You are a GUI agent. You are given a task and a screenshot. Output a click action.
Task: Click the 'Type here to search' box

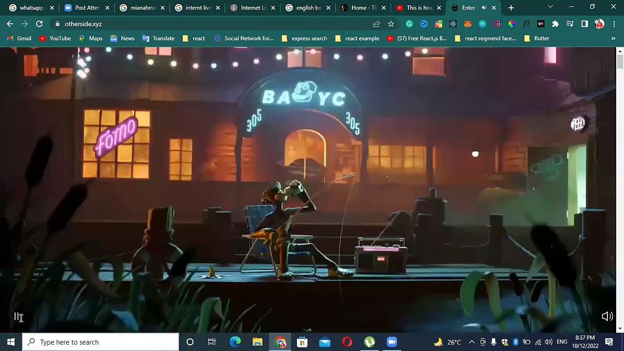click(x=101, y=342)
